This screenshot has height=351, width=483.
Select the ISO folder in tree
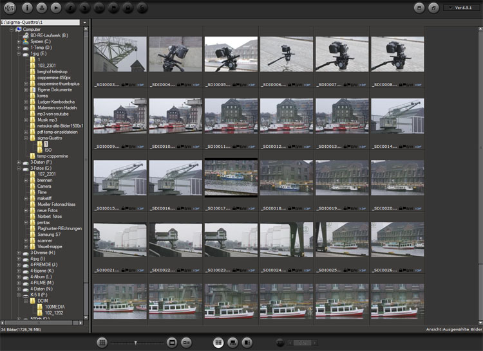tap(48, 150)
